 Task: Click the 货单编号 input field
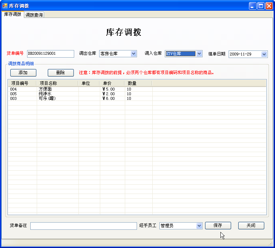click(51, 54)
